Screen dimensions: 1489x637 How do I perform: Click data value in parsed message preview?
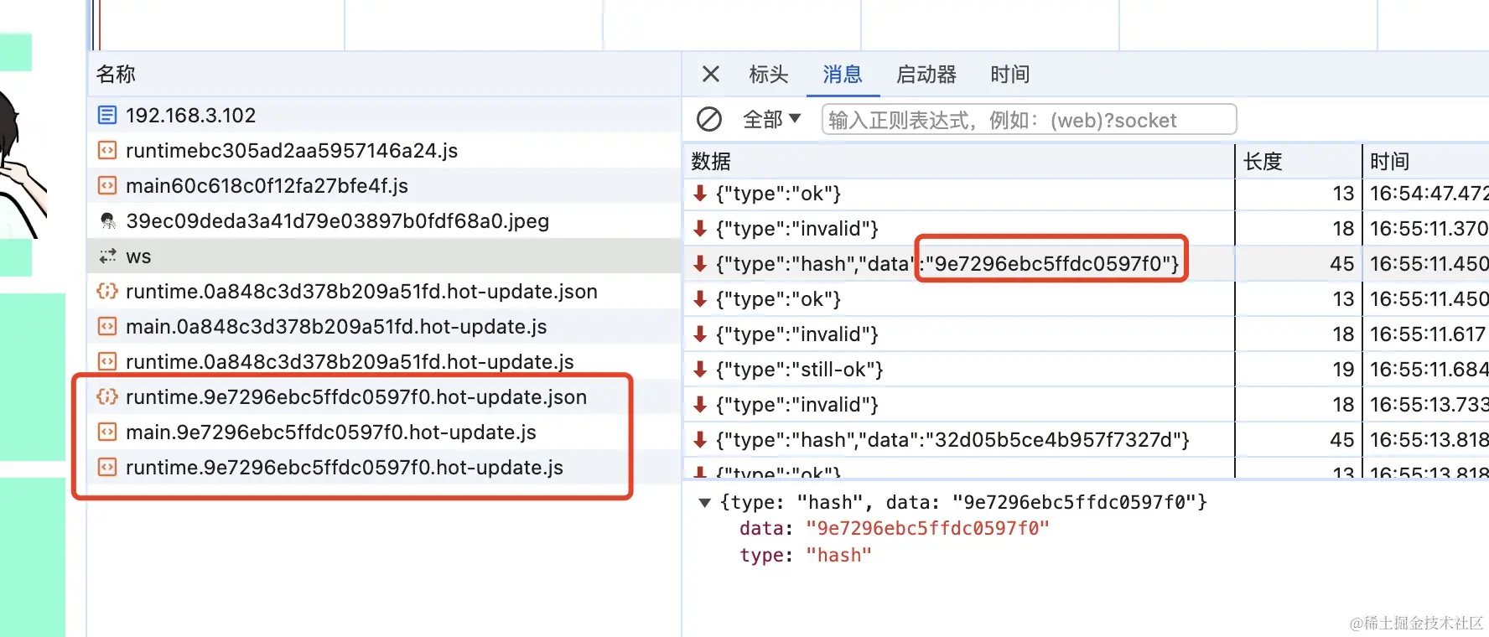coord(927,529)
